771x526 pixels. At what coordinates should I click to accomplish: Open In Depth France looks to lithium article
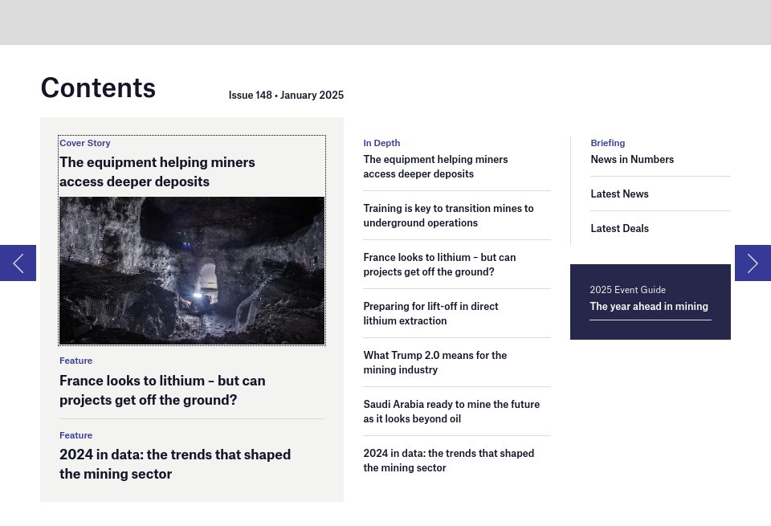click(x=439, y=264)
